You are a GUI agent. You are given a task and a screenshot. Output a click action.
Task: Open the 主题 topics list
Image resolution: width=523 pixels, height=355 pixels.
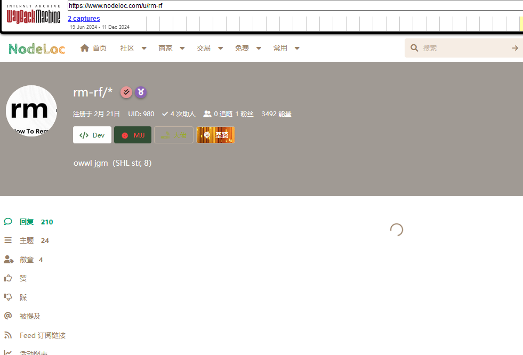pos(26,241)
